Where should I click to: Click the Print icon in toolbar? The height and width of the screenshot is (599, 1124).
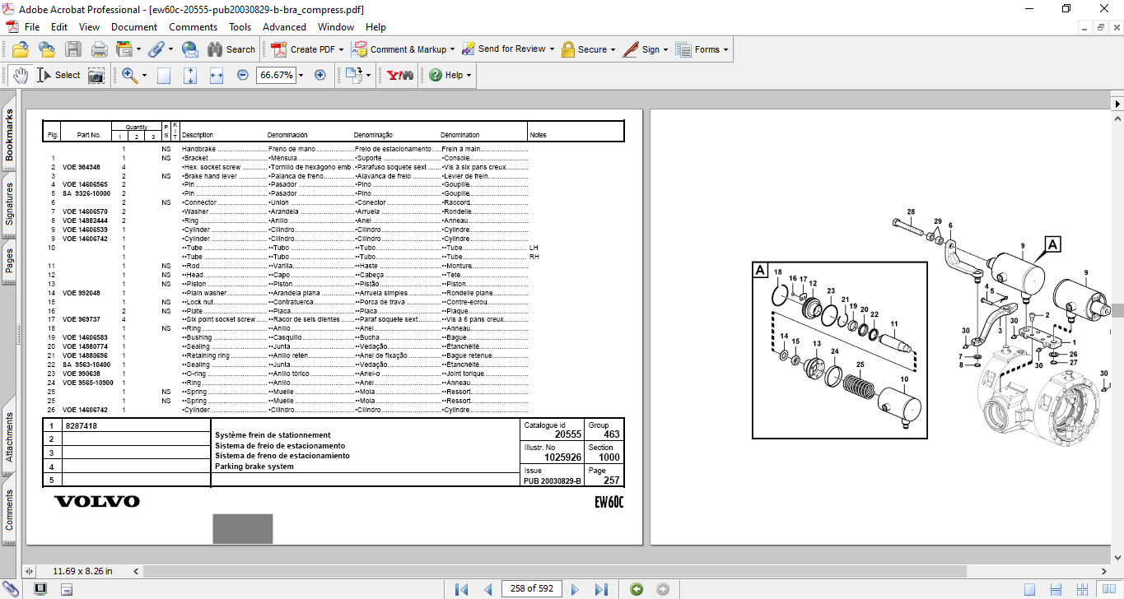coord(100,49)
